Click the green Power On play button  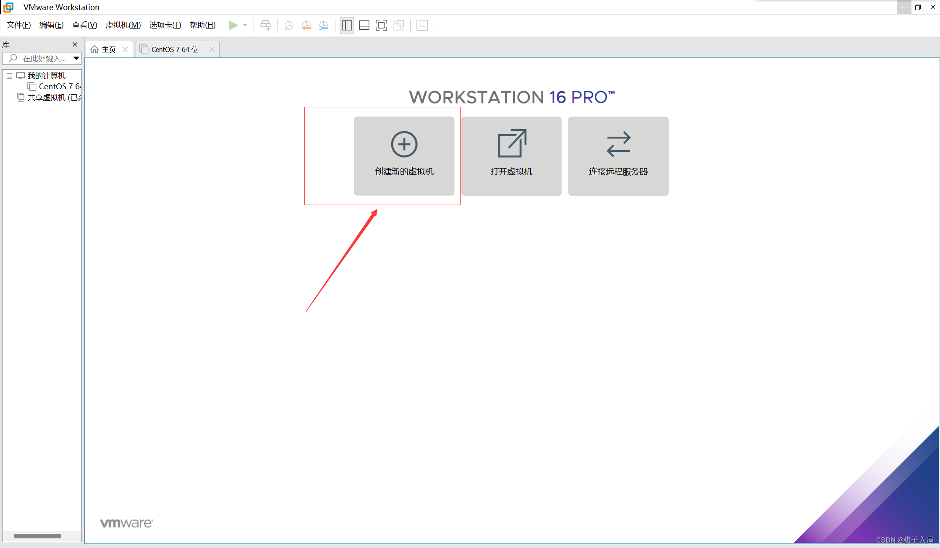pyautogui.click(x=233, y=25)
